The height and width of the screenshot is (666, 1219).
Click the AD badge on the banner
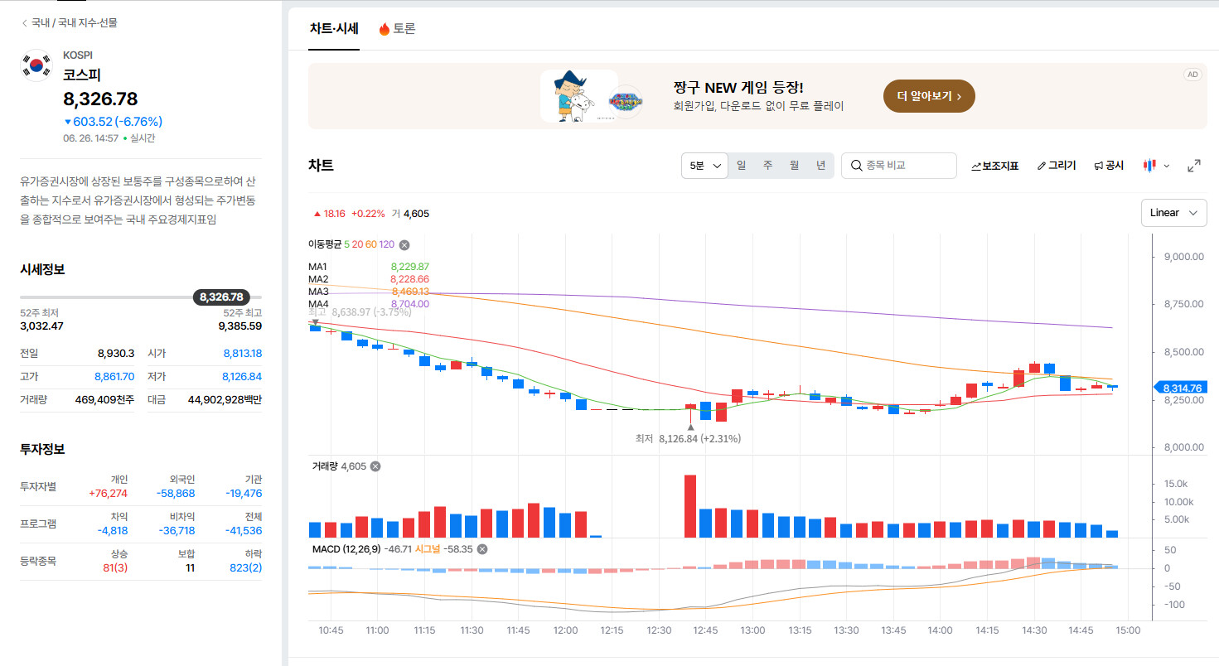1192,75
